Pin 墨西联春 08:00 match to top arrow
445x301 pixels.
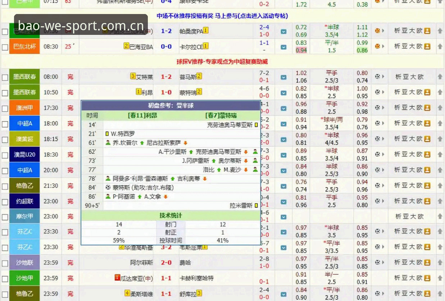(440, 77)
